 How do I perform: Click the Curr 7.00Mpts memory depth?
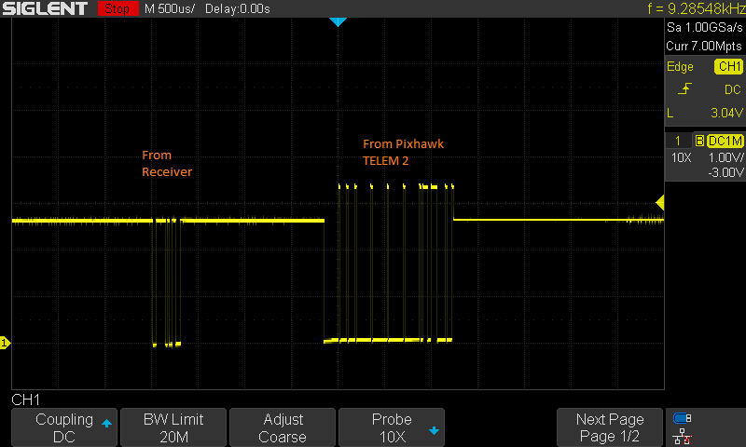tap(704, 46)
